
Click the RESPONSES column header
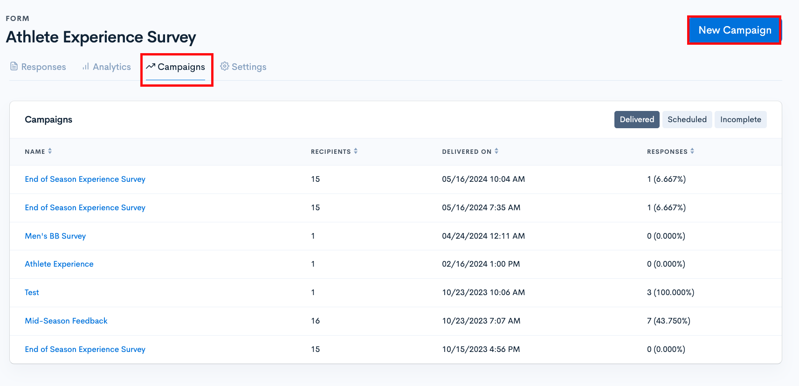(667, 152)
